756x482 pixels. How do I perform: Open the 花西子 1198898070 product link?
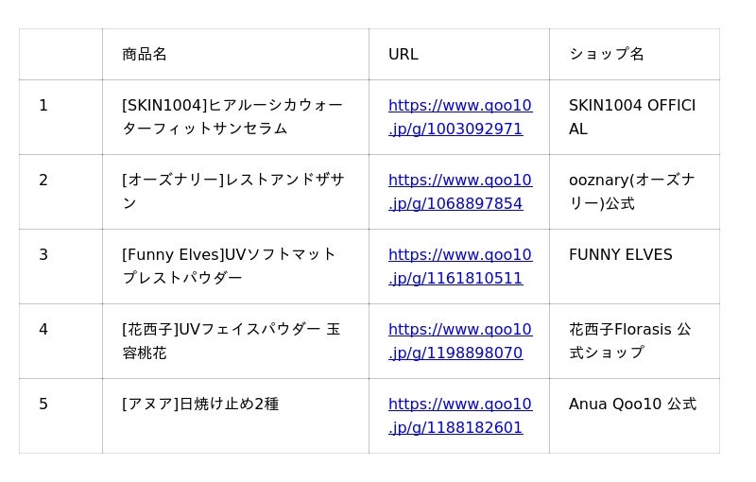(460, 341)
